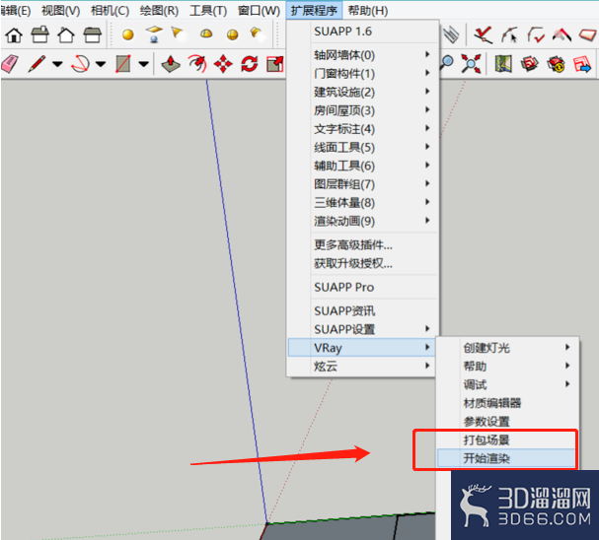Choose SUAPP 1.6 menu entry
Image resolution: width=599 pixels, height=540 pixels.
pos(362,32)
